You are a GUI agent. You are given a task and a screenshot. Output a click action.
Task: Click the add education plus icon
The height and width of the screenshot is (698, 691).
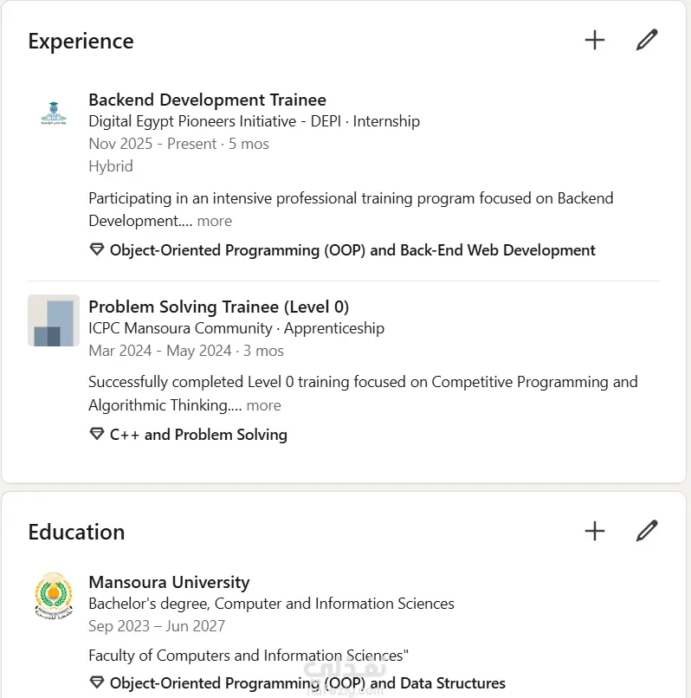595,531
